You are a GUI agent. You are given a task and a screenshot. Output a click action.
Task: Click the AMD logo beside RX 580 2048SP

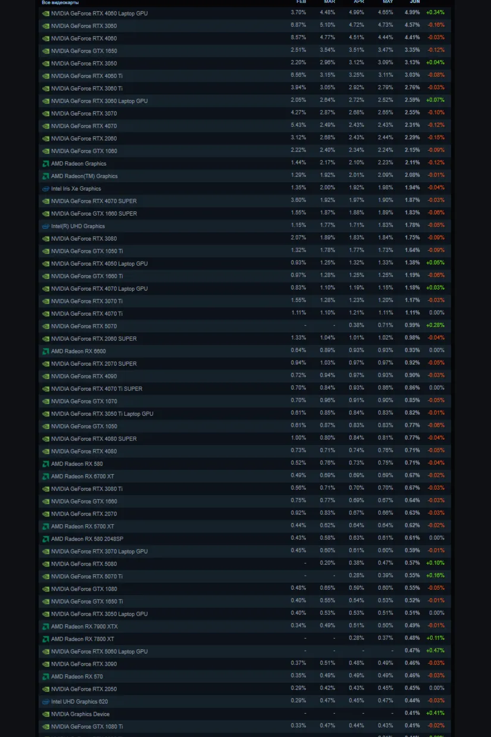coord(46,539)
